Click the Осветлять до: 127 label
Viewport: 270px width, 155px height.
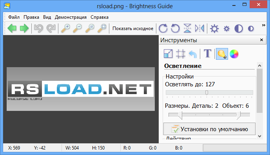(190, 84)
